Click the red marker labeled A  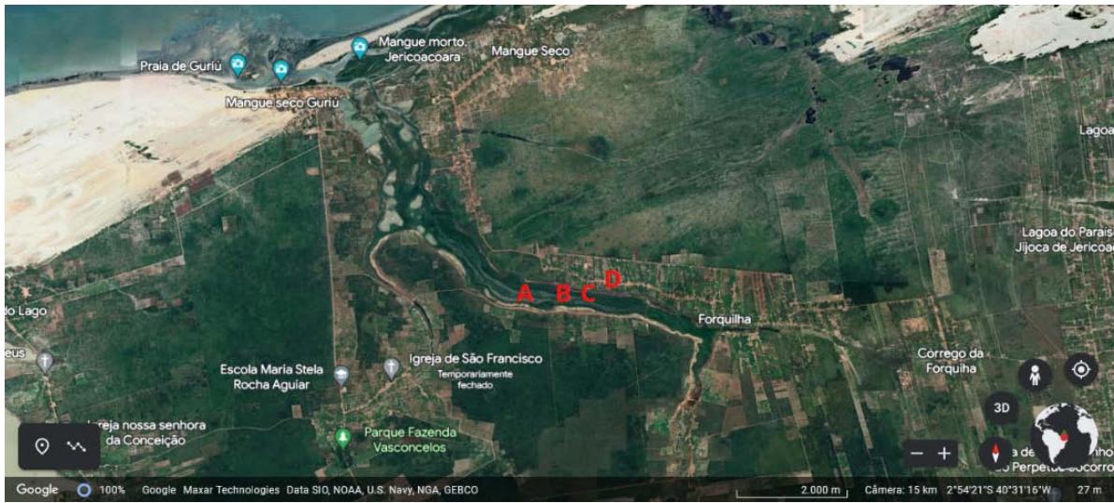[525, 293]
